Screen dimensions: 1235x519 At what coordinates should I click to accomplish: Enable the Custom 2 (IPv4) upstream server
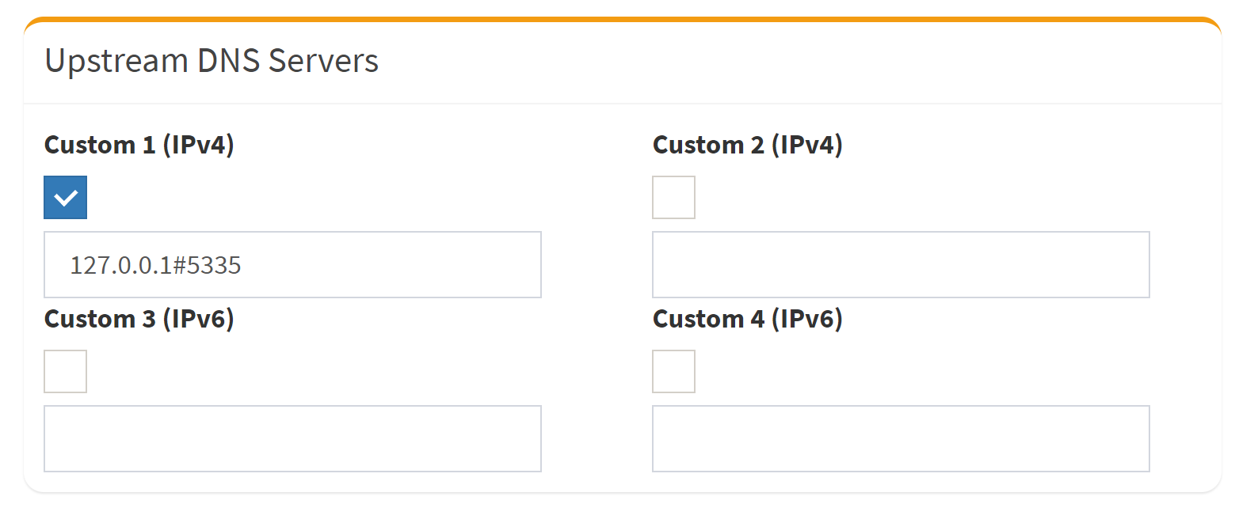[673, 197]
